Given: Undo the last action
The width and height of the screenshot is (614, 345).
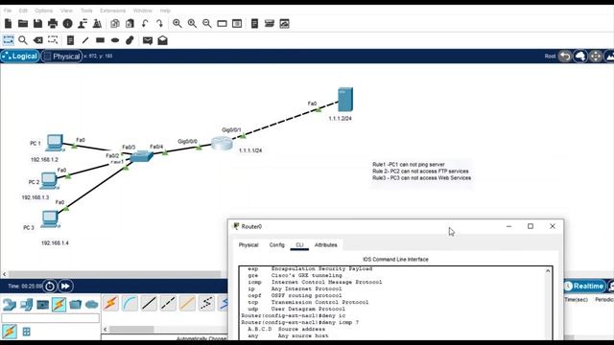Looking at the screenshot, I should pos(145,23).
